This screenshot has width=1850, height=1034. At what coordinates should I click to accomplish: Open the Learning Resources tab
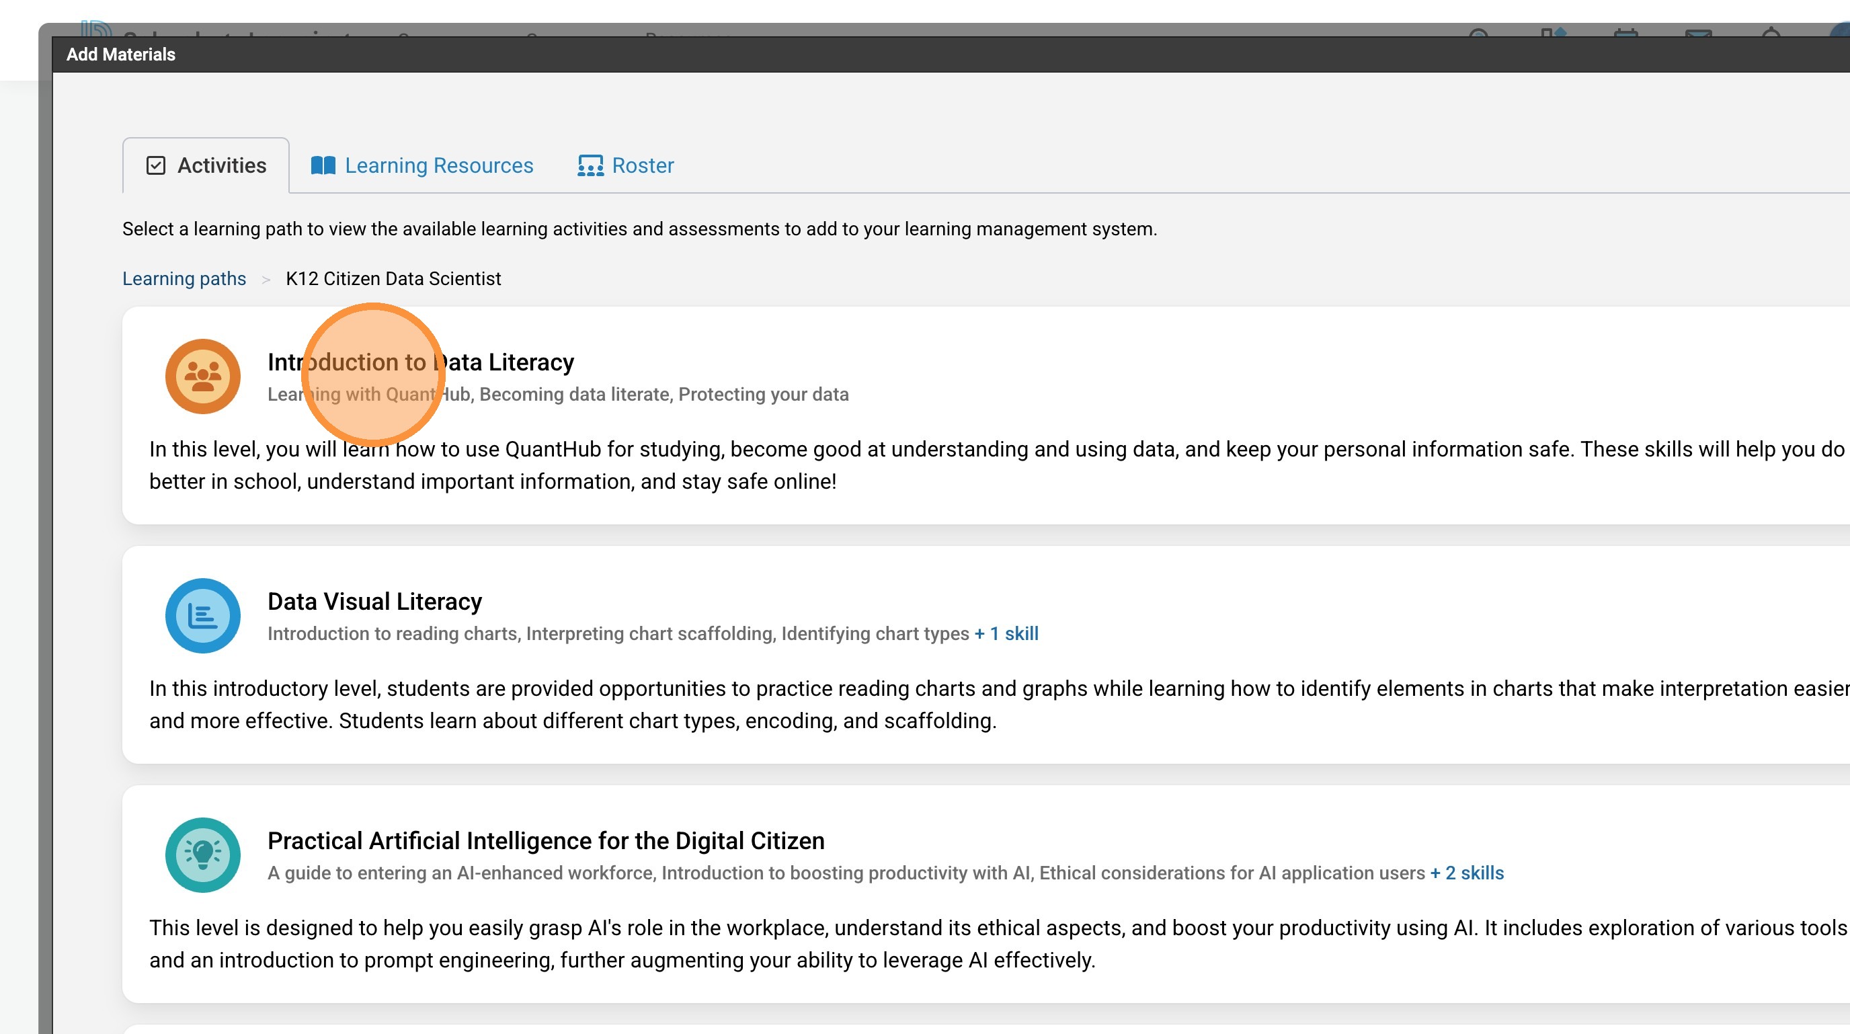[x=438, y=166]
